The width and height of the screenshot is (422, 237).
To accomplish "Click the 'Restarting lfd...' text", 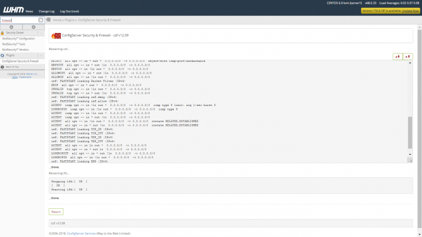I will (59, 173).
